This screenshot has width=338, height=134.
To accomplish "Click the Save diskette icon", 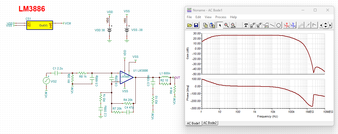I will pos(196,25).
